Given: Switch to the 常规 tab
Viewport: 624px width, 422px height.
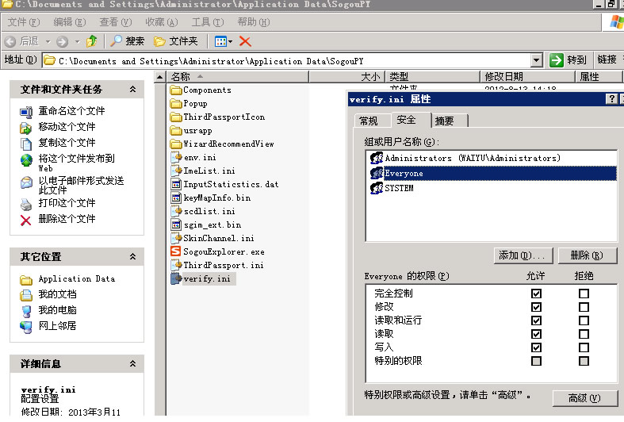Looking at the screenshot, I should point(369,121).
